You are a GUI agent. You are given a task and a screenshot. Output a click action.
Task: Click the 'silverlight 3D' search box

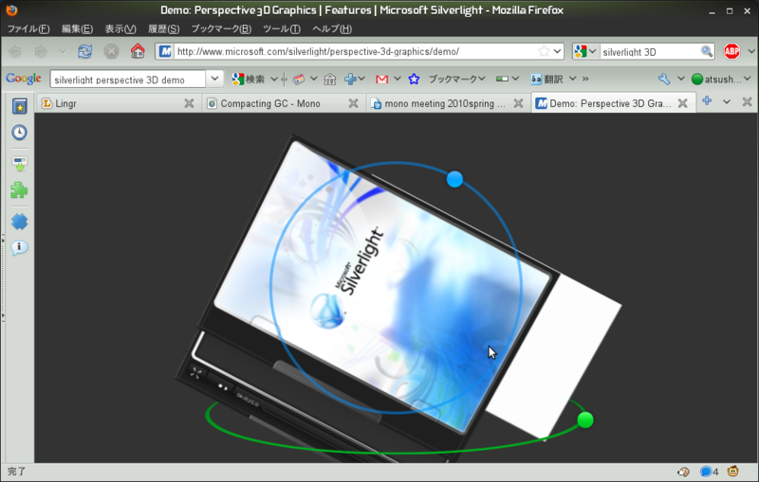pos(650,52)
